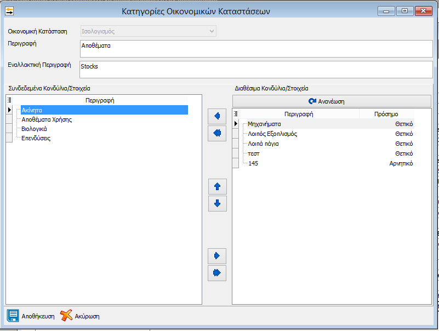The height and width of the screenshot is (331, 439).
Task: Move selected item up with the up arrow
Action: pyautogui.click(x=217, y=186)
